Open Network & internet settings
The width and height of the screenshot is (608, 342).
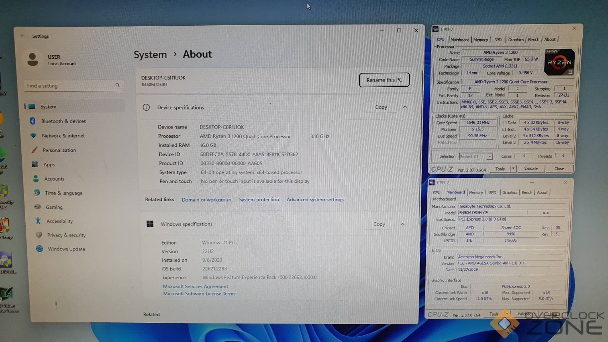pyautogui.click(x=63, y=136)
